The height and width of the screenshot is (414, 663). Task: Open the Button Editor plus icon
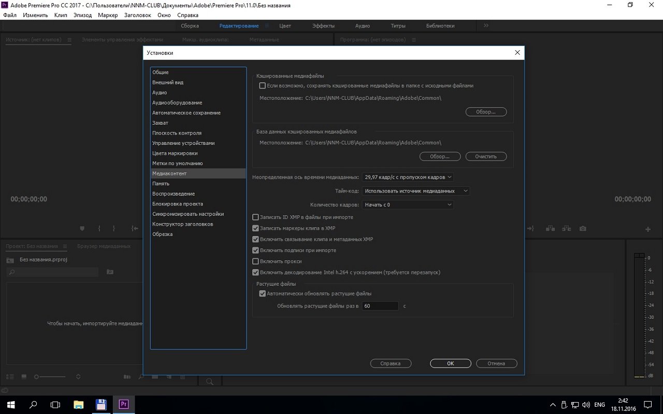(x=647, y=229)
